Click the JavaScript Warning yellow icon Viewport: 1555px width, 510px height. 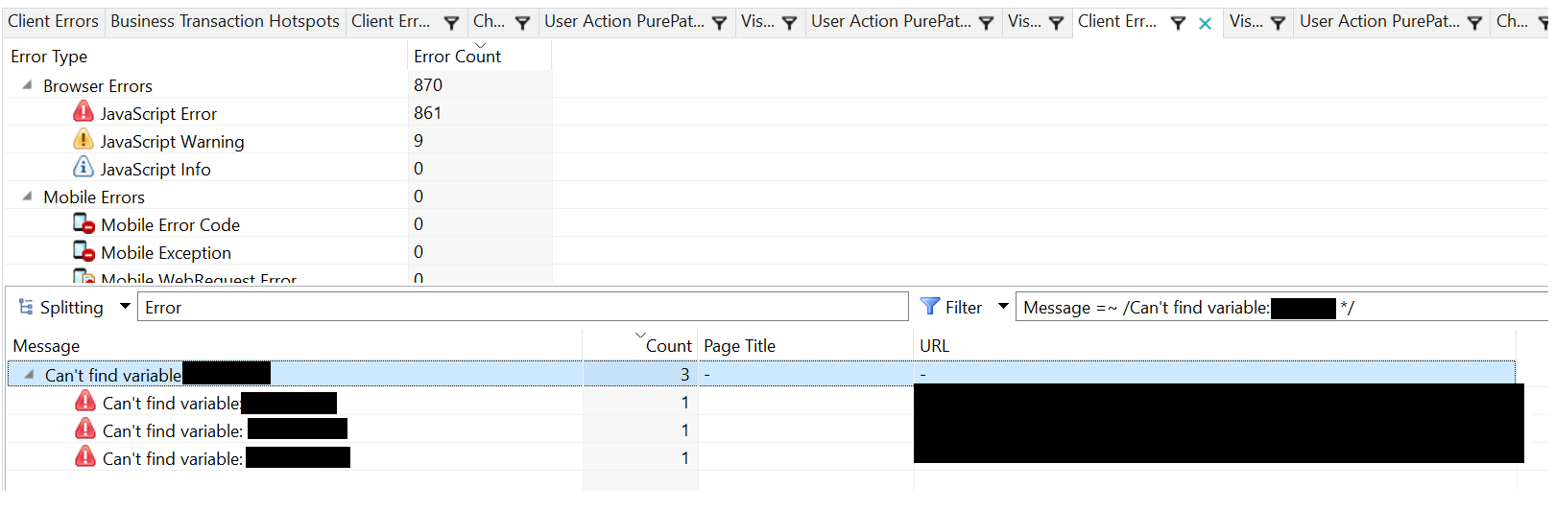[x=84, y=140]
